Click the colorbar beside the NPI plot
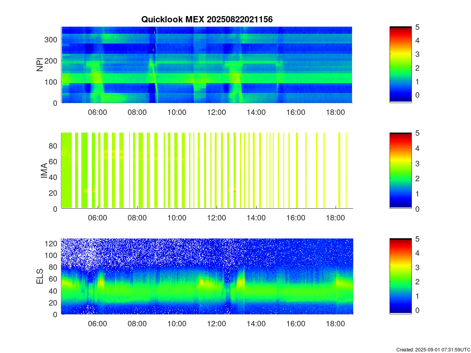Image resolution: width=471 pixels, height=353 pixels. click(400, 65)
